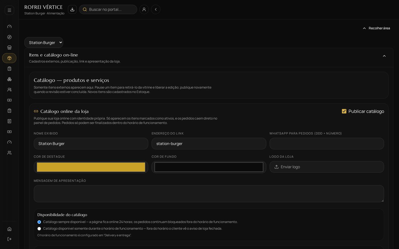This screenshot has height=249, width=399.
Task: Click the Enviar logo upload button
Action: (327, 167)
